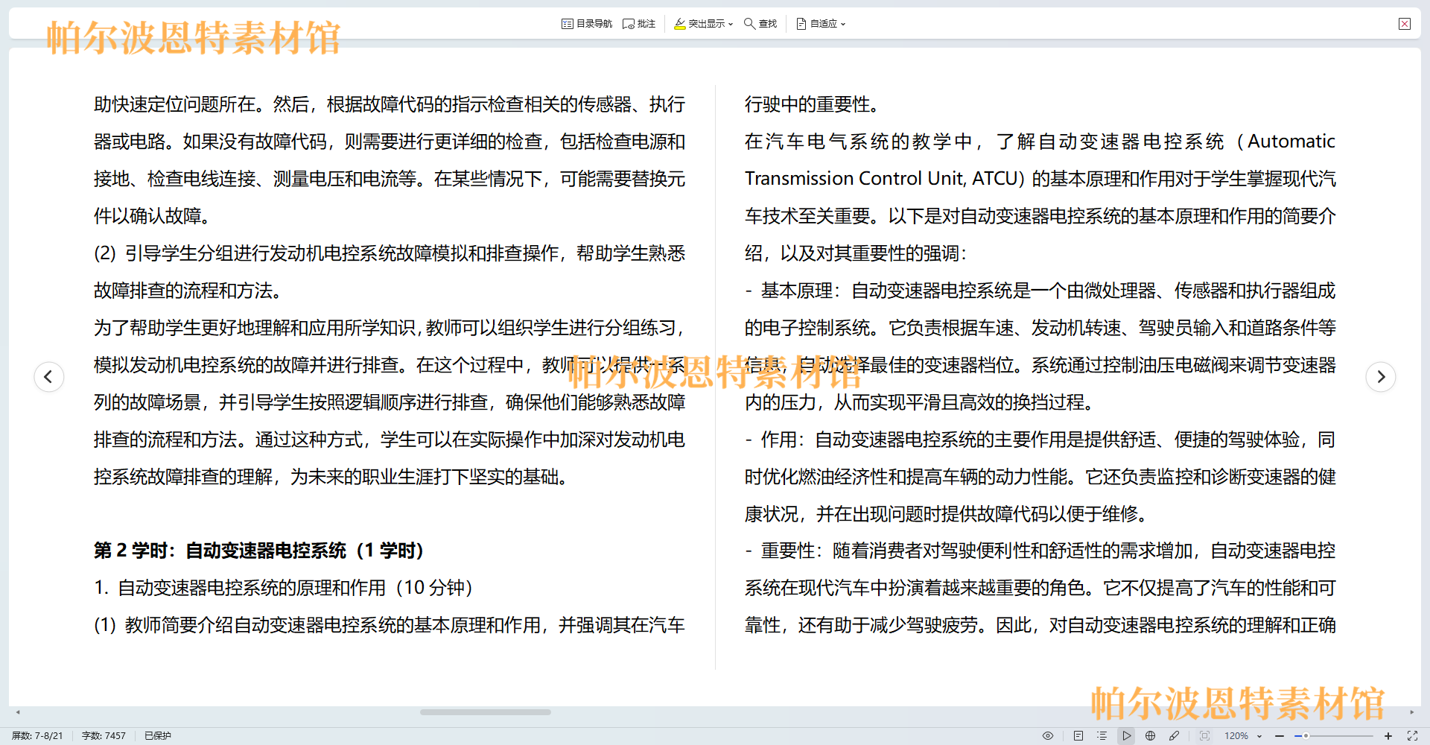1430x745 pixels.
Task: Open the 自适应 page fit dropdown
Action: (x=821, y=24)
